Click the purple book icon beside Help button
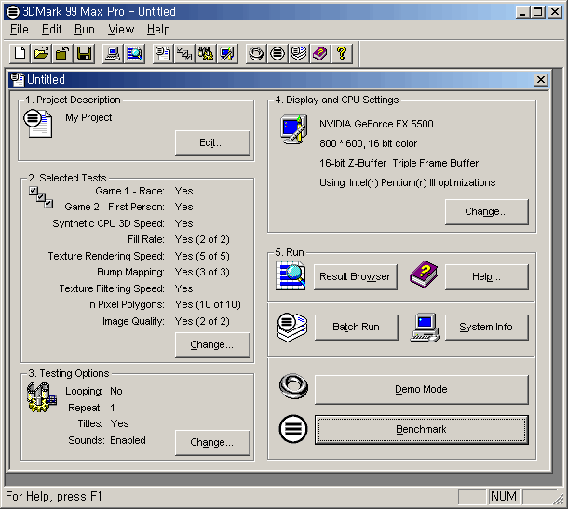Image resolution: width=568 pixels, height=509 pixels. tap(424, 275)
